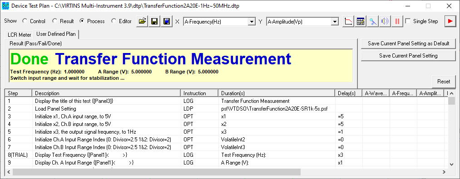Viewport: 460px width, 179px height.
Task: Start the test plan with red play button
Action: tap(450, 21)
